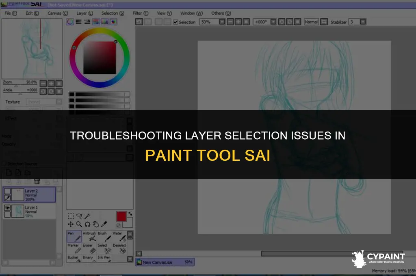The width and height of the screenshot is (416, 276).
Task: Click the toolbar Undo button
Action: point(139,22)
